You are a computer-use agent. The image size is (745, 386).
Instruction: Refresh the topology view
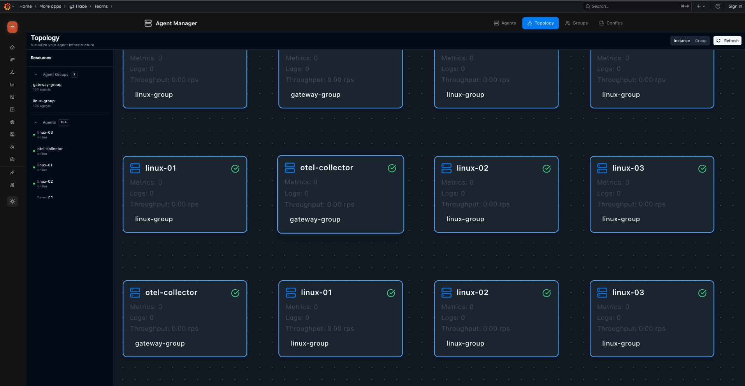(727, 41)
